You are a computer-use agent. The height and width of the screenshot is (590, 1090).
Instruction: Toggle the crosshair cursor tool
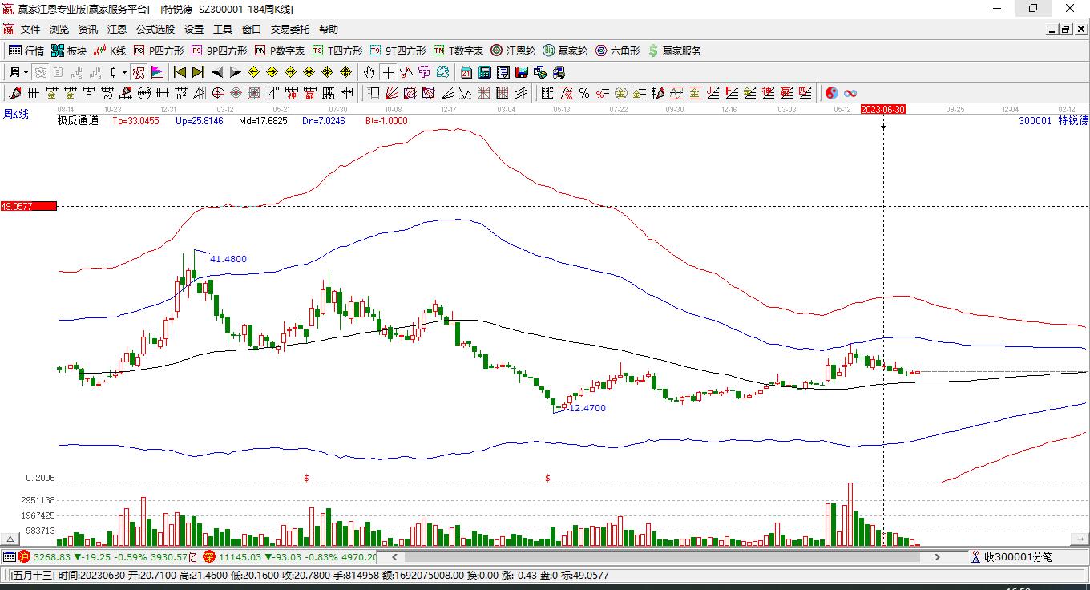388,72
